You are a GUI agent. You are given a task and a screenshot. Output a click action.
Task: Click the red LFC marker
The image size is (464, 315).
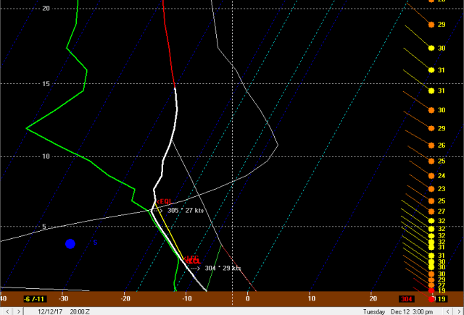191,258
